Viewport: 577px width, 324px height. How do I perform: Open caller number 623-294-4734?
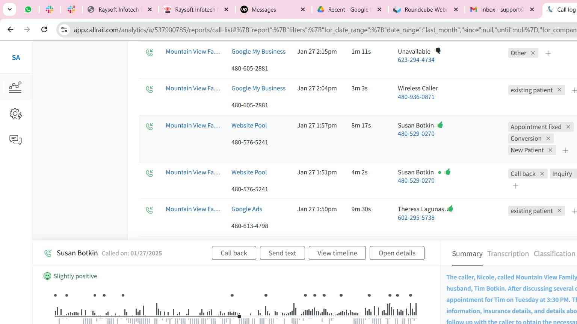click(416, 60)
